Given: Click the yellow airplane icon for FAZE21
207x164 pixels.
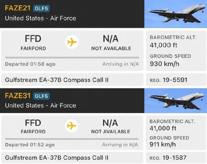Looking at the screenshot, I should (x=72, y=42).
